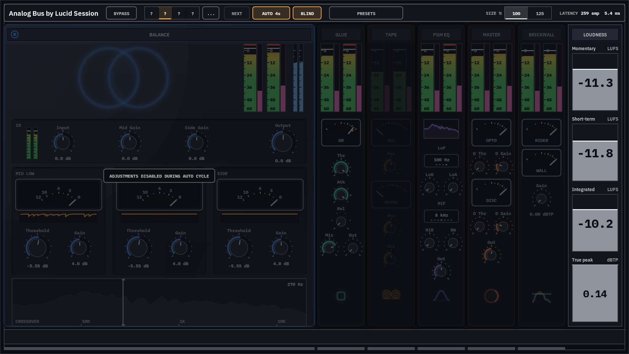Click the GR meter in Glue

(341, 132)
